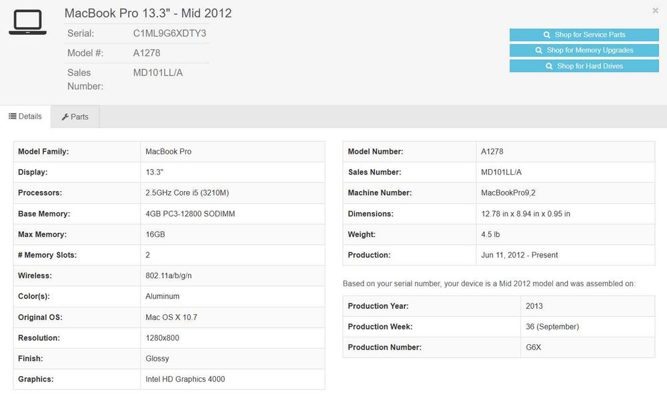This screenshot has height=394, width=667.
Task: Click the wrench icon on the Parts tab
Action: pos(65,116)
